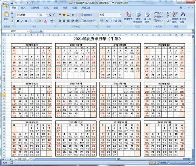Viewport: 196px width, 166px height.
Task: Decrease indent in alignment group
Action: pos(73,21)
